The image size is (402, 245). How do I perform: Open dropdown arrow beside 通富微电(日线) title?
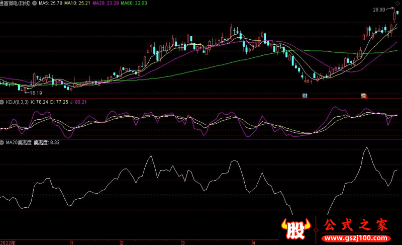(35, 4)
